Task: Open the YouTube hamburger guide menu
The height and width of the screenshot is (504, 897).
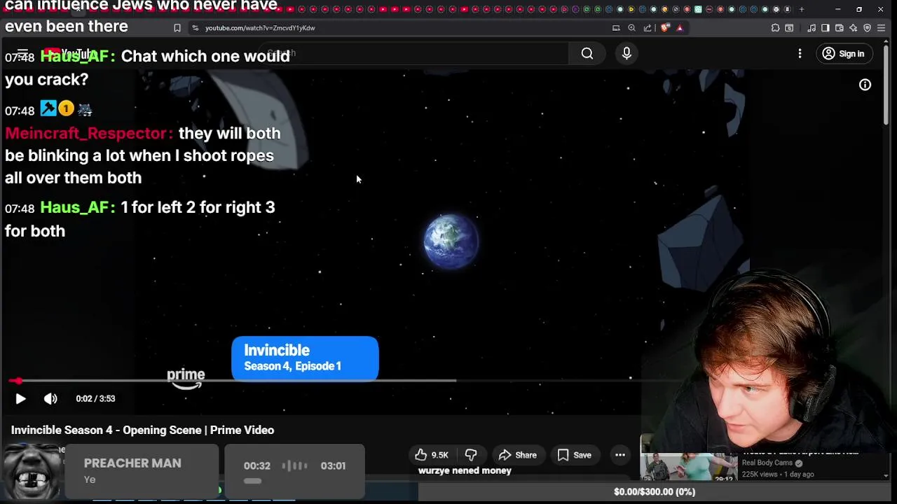Action: pos(22,53)
